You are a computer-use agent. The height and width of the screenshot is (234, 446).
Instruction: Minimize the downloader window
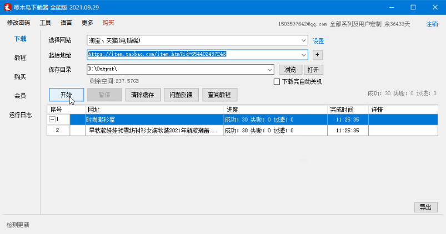[x=392, y=7]
